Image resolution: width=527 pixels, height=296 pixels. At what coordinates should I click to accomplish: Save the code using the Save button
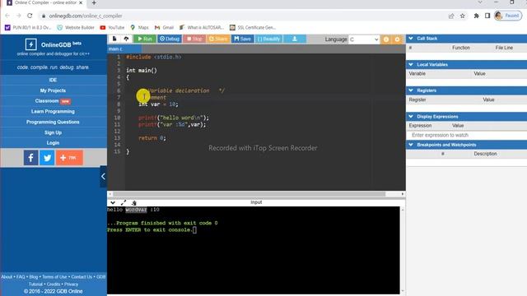242,39
